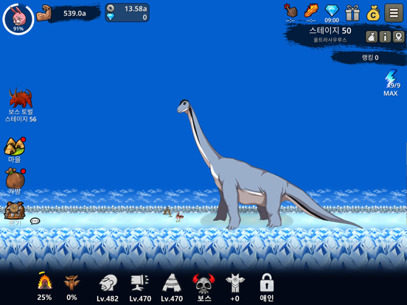Open the gift box rewards
Image resolution: width=407 pixels, height=305 pixels.
(x=352, y=13)
